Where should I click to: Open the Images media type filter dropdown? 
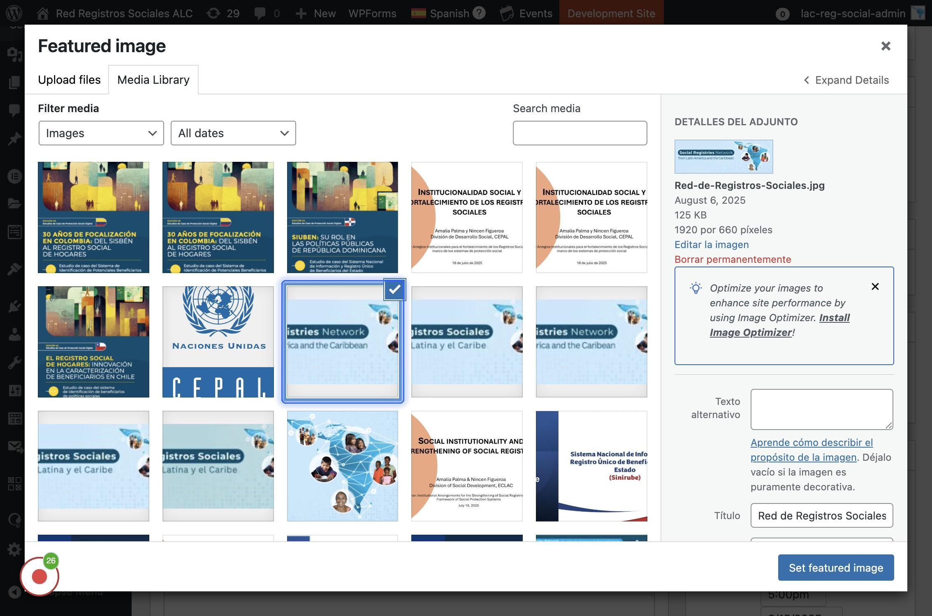click(101, 133)
